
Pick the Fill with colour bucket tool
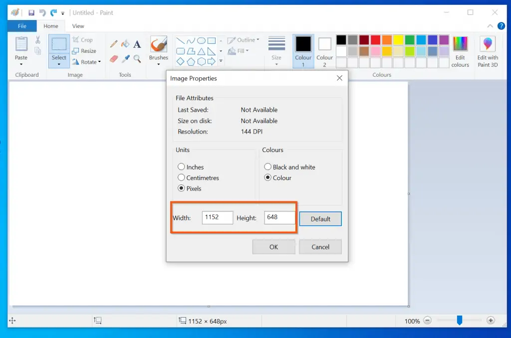tap(125, 44)
